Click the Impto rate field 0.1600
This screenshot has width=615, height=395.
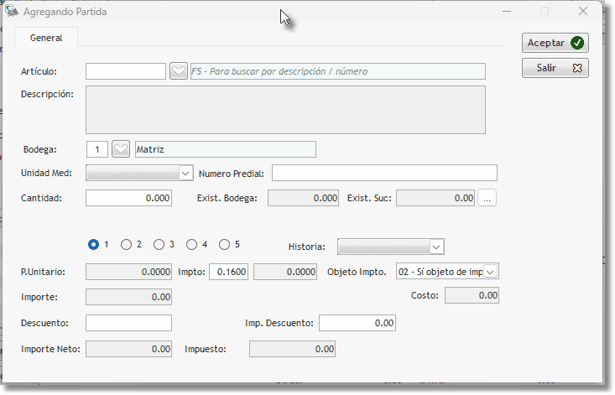[x=229, y=272]
